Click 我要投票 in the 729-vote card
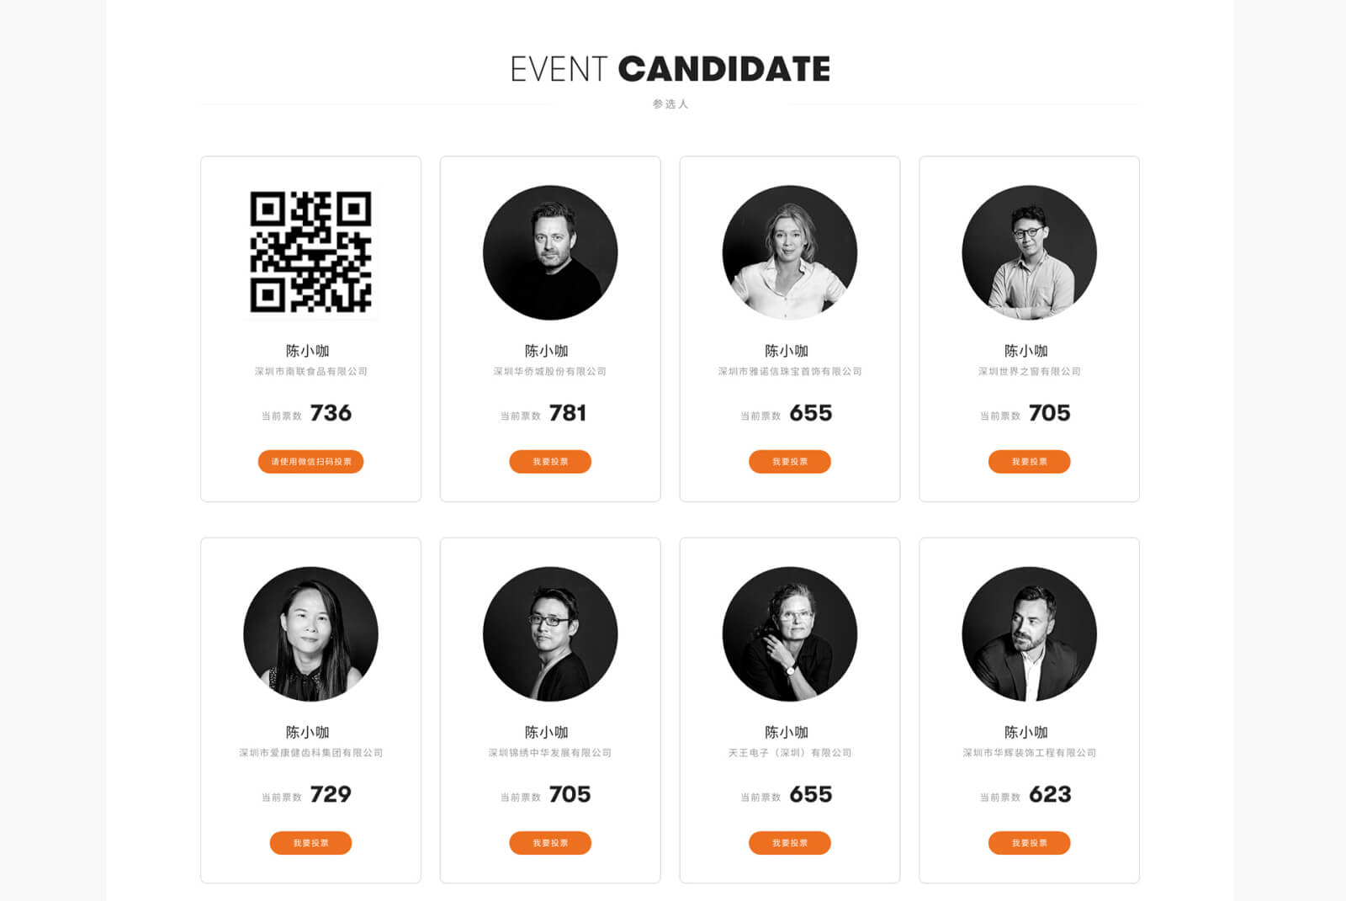The width and height of the screenshot is (1346, 901). 310,843
